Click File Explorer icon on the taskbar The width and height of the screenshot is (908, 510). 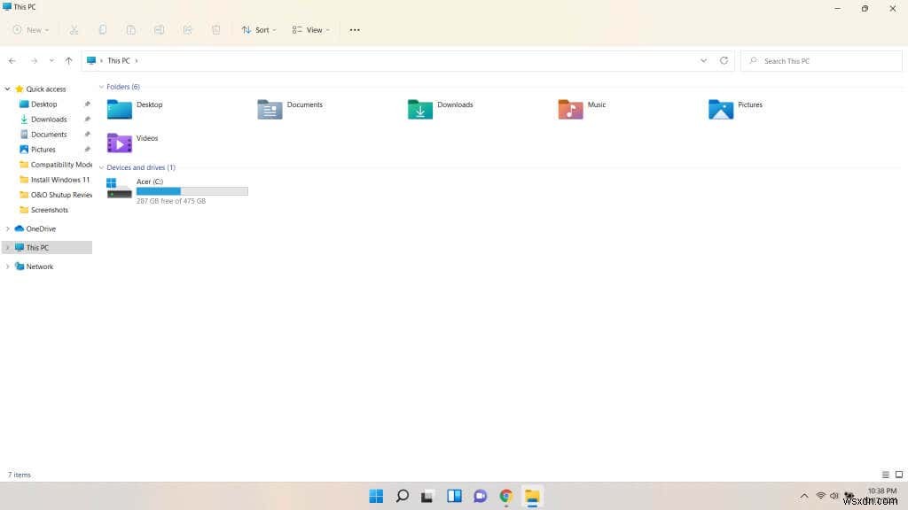(532, 496)
